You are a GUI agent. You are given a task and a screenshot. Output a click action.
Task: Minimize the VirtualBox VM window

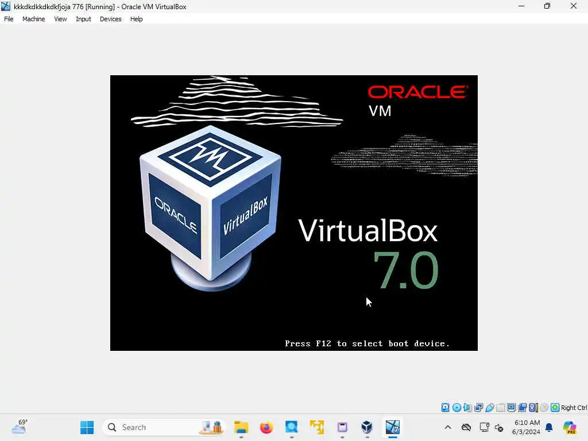521,6
